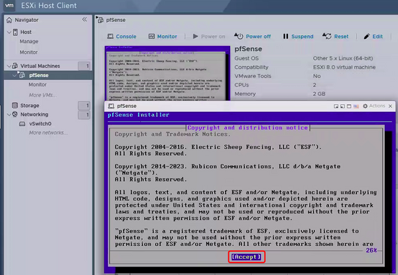
Task: Click the More VMs... link
Action: click(42, 95)
